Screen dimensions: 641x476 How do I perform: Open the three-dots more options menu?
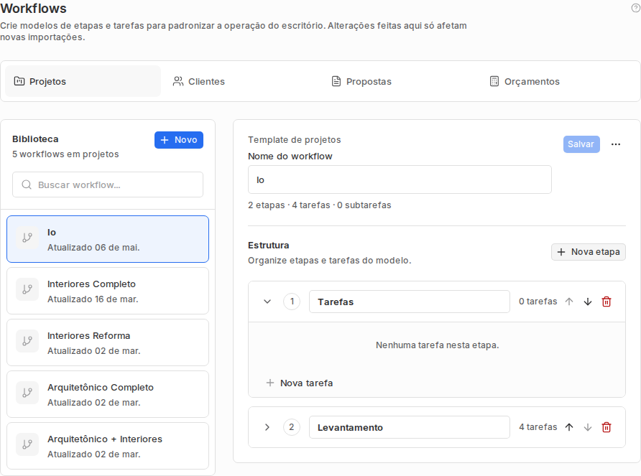pyautogui.click(x=616, y=144)
